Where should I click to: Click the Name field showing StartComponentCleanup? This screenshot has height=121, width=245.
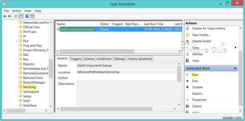[x=127, y=66]
